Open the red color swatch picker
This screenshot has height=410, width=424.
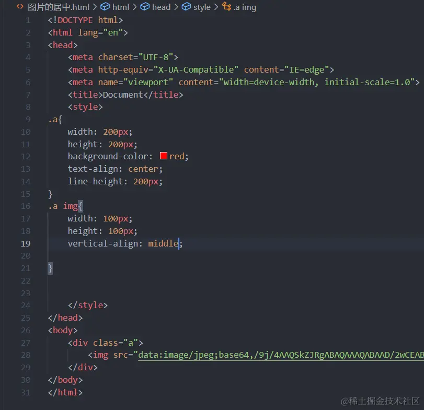163,156
